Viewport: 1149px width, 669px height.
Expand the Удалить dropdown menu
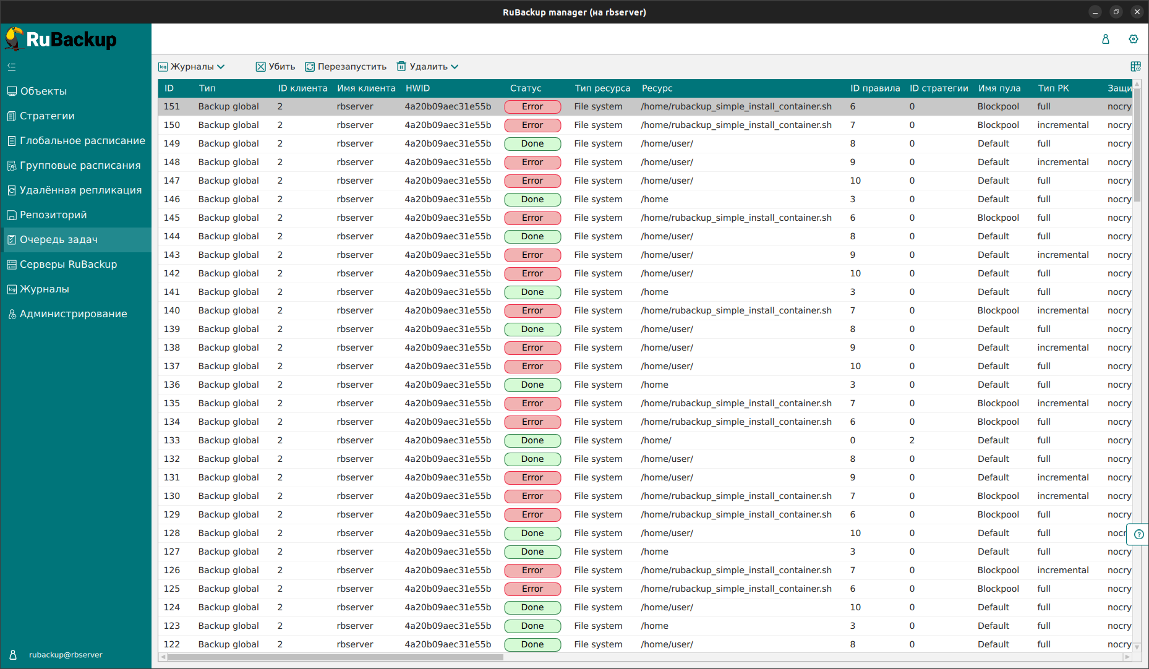(x=428, y=67)
